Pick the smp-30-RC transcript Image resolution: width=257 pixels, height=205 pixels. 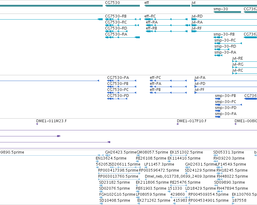(x=228, y=43)
